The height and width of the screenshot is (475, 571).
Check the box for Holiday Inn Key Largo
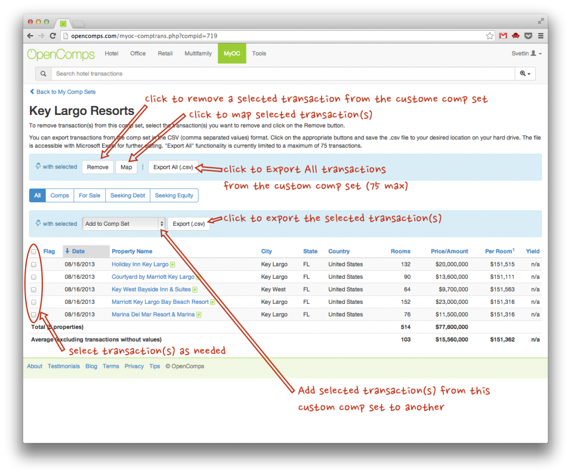point(34,265)
